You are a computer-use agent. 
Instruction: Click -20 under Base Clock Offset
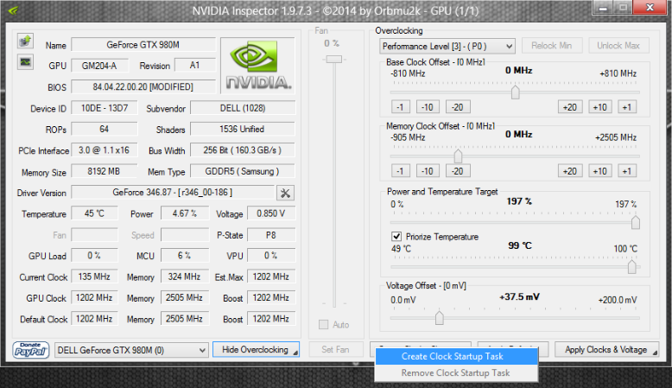pyautogui.click(x=458, y=107)
